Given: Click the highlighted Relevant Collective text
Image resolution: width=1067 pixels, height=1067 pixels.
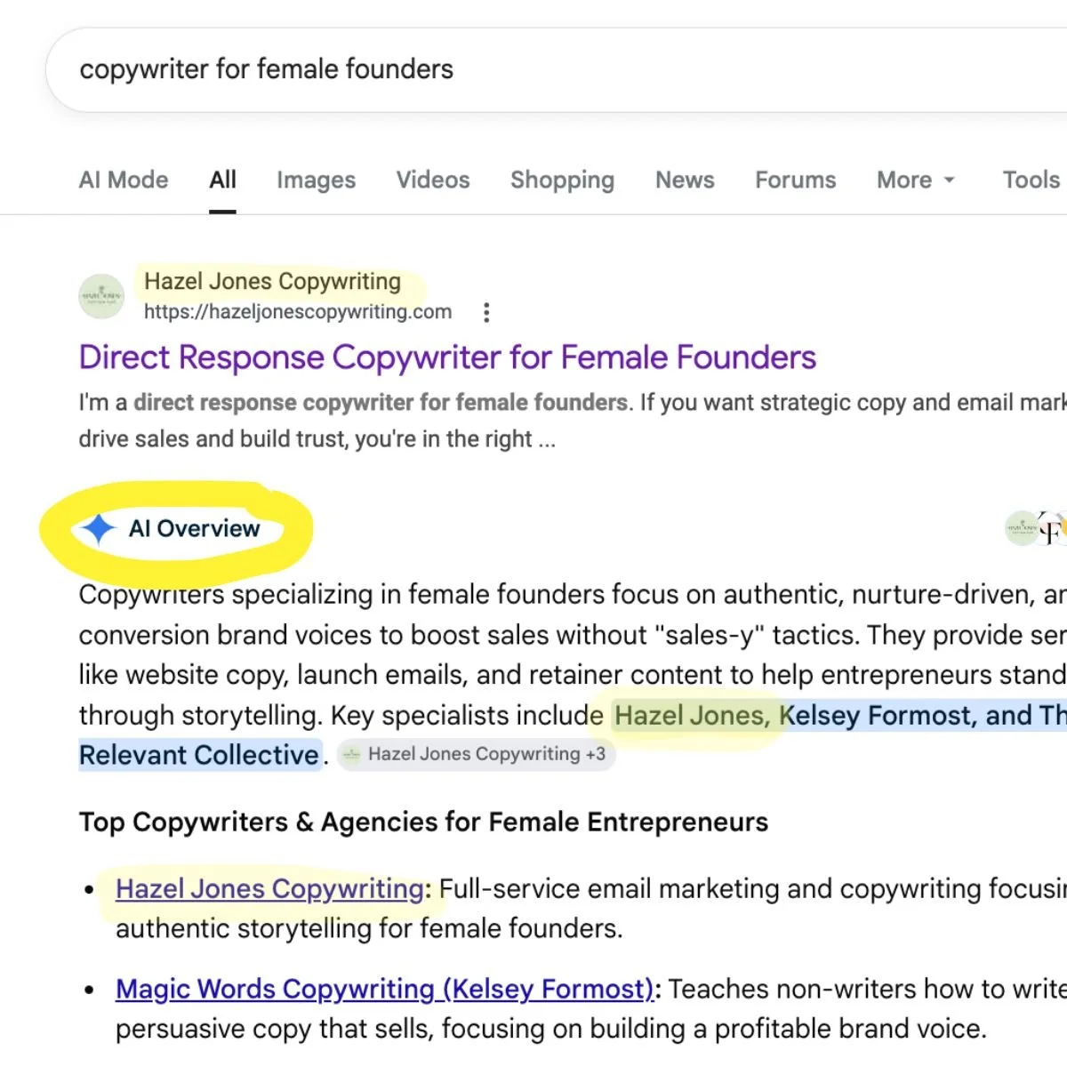Looking at the screenshot, I should pos(199,755).
